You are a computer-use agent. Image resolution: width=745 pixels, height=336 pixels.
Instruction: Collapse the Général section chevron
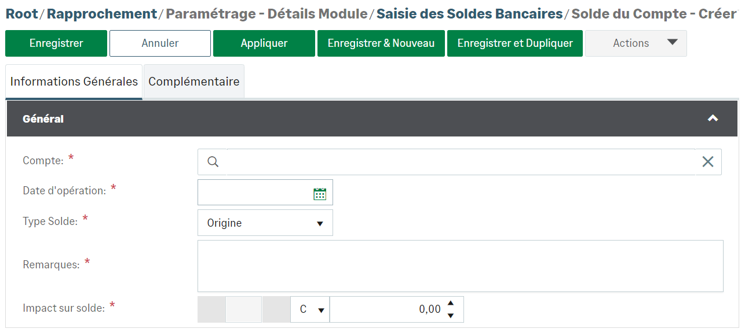[713, 119]
